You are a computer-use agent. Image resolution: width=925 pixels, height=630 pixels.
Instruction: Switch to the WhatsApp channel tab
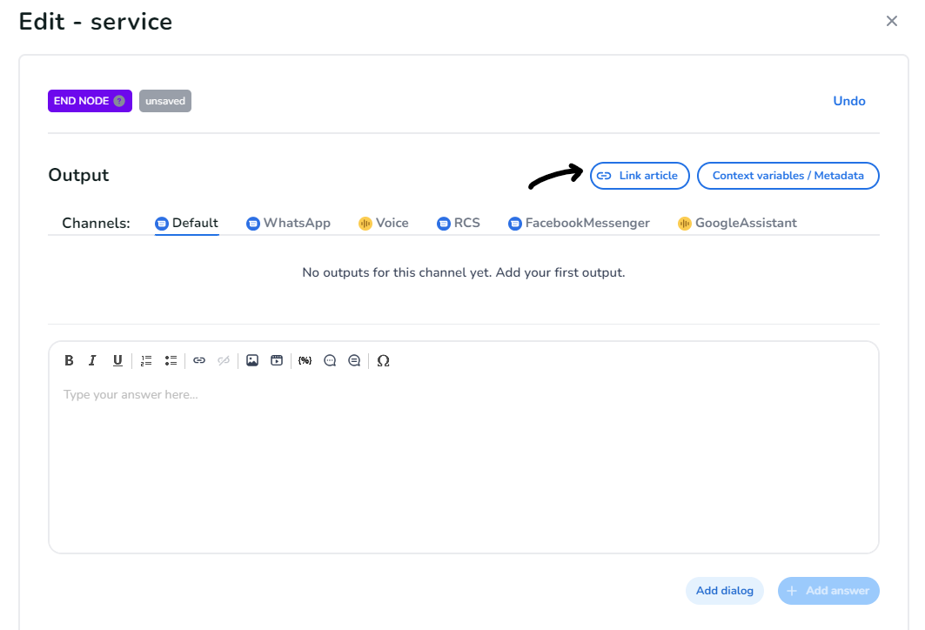click(288, 223)
